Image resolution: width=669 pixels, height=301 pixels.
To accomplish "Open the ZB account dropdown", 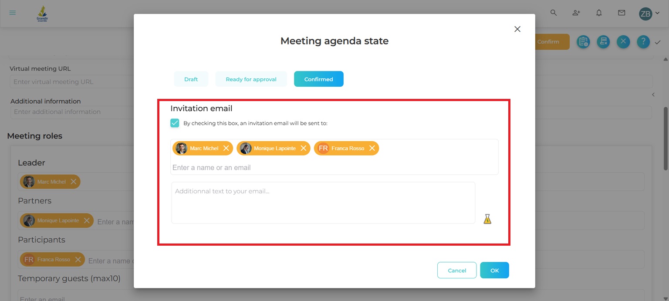I will pyautogui.click(x=648, y=13).
